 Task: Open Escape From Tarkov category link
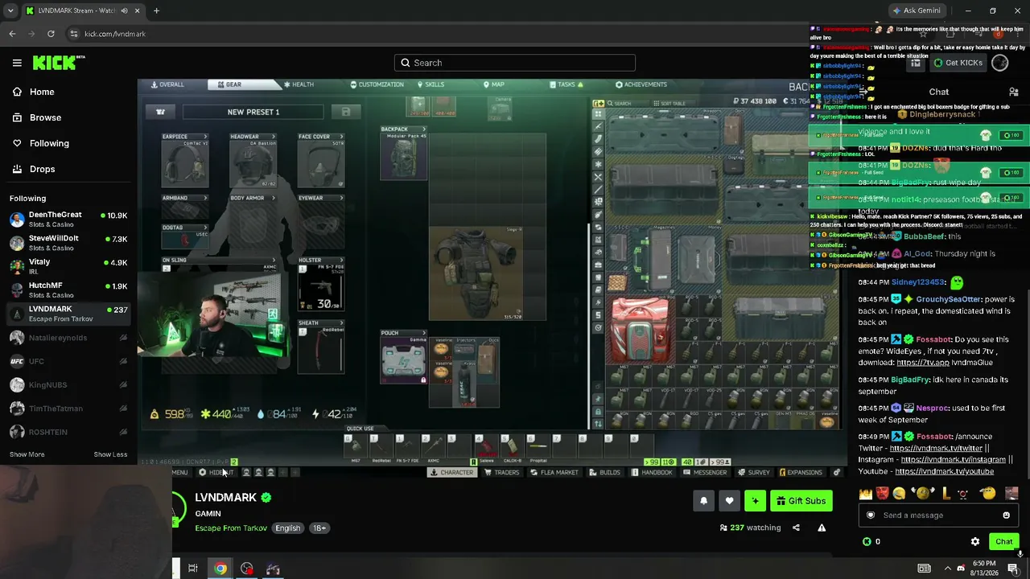coord(231,528)
